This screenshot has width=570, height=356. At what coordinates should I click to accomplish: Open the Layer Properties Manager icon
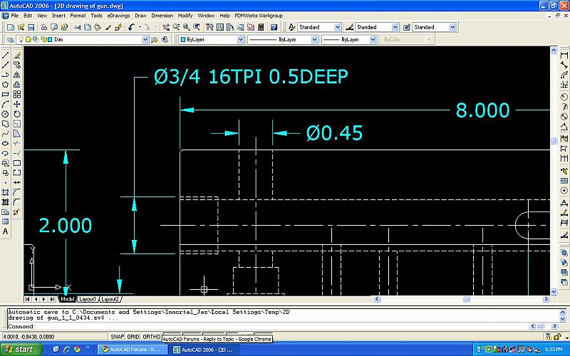coord(11,39)
